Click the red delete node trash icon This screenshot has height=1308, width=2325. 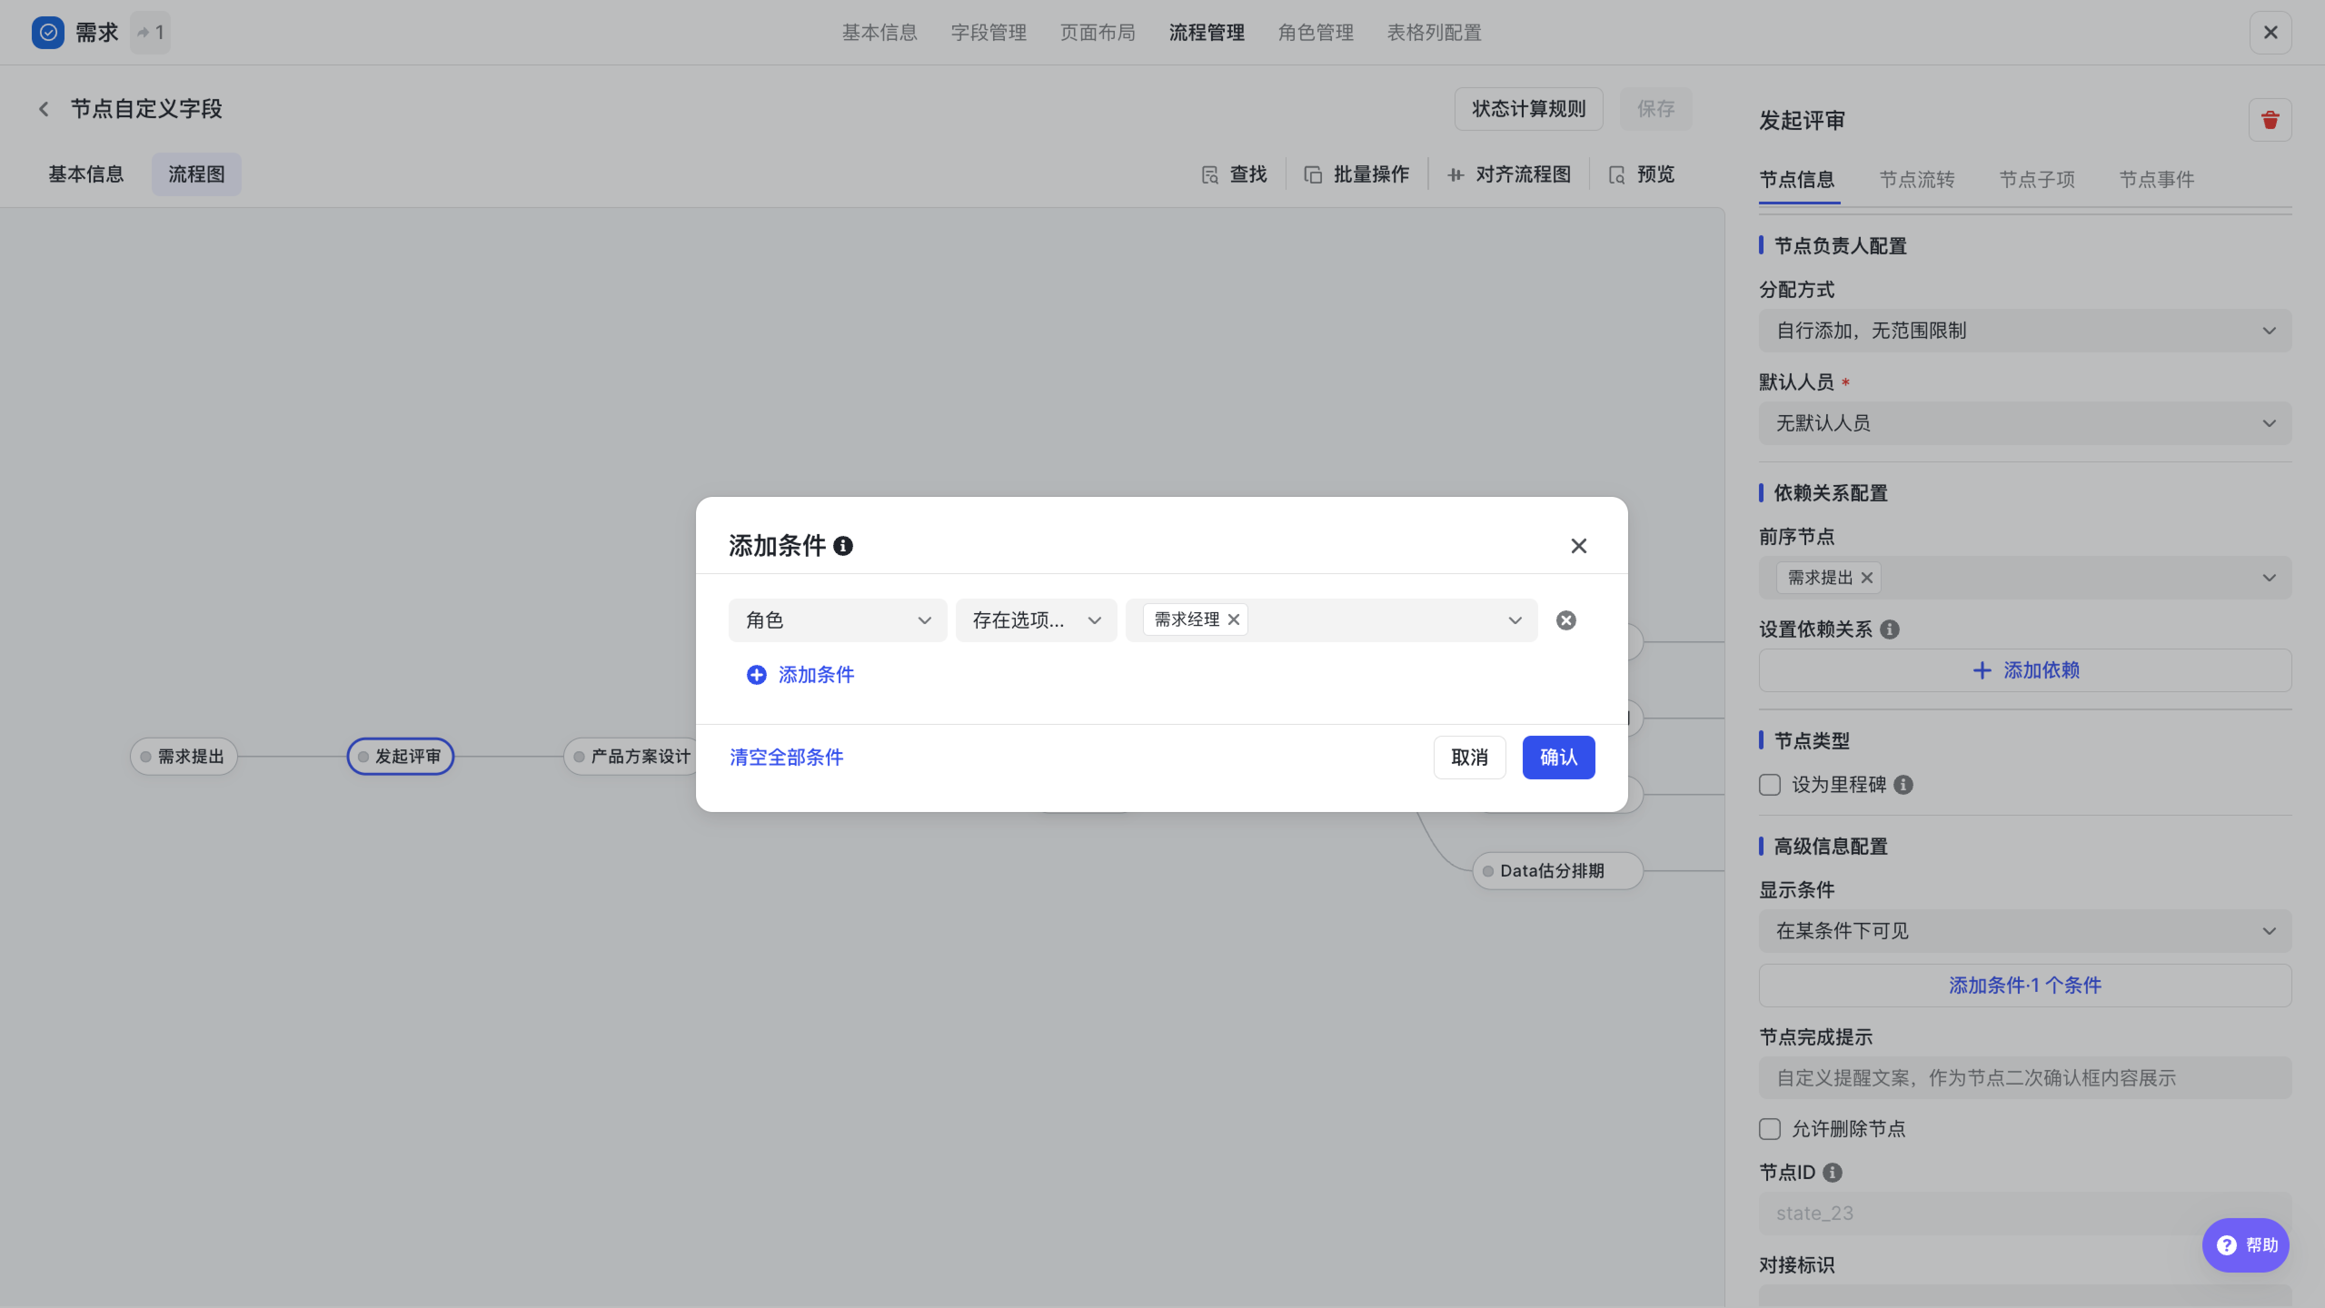click(2270, 120)
